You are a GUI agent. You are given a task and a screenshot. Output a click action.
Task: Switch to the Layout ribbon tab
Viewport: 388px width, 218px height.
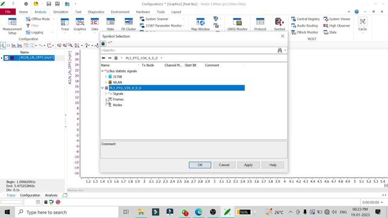point(176,12)
